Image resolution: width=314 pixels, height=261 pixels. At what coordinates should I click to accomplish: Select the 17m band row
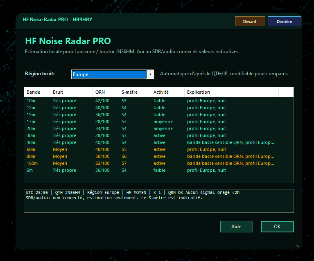pos(159,122)
